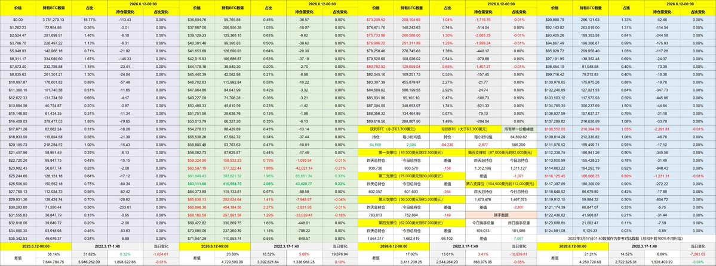Select price cell $10,097.87
The height and width of the screenshot is (266, 716).
tap(18, 82)
